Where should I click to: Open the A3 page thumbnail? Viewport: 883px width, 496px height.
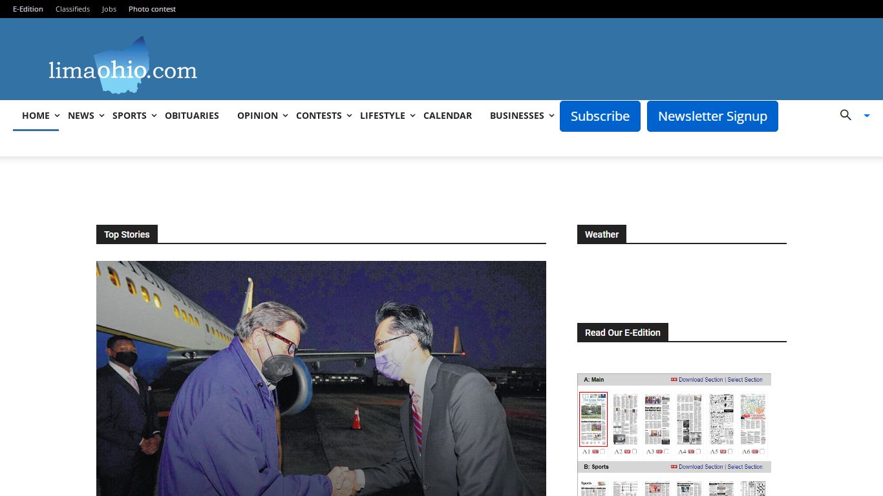click(x=657, y=419)
